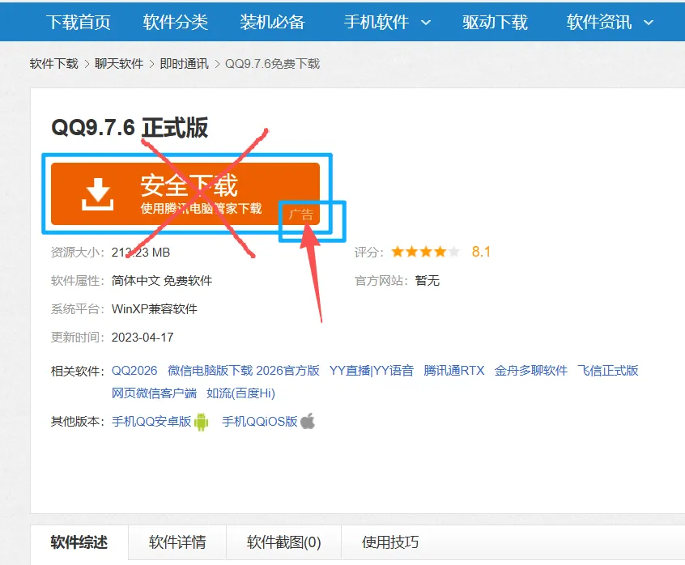Switch to 使用技巧 tab
Screen dimensions: 685x565
tap(390, 542)
